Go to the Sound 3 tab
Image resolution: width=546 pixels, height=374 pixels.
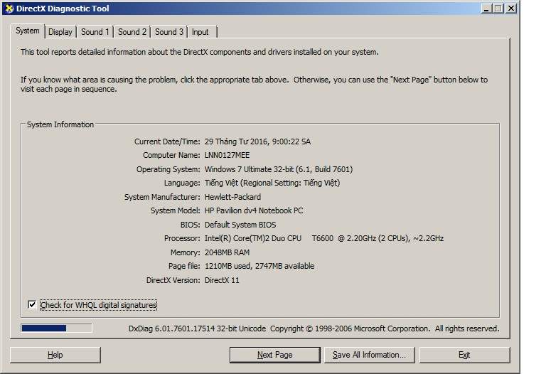pos(169,32)
